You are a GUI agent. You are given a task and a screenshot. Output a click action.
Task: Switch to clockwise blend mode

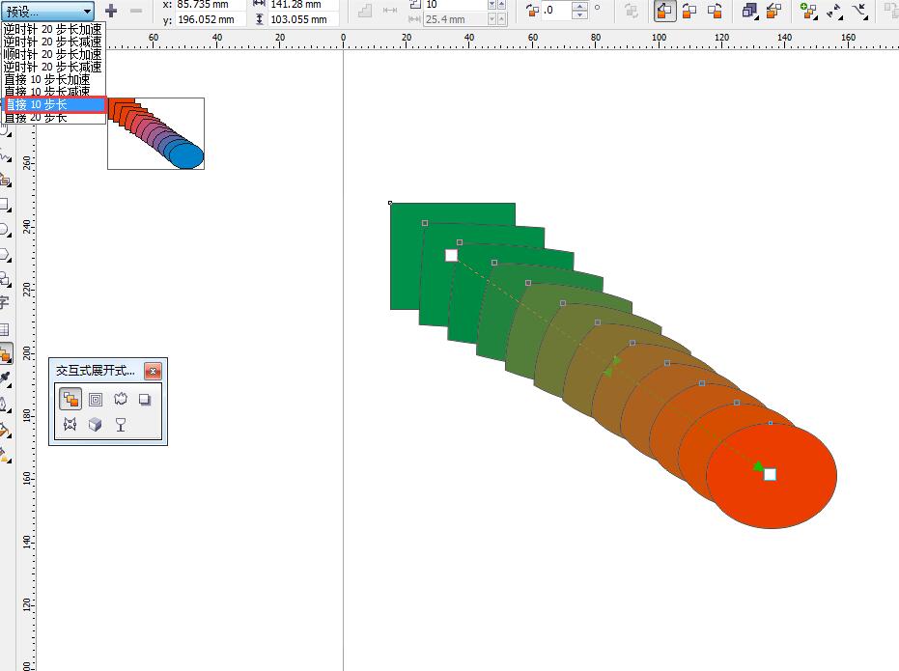point(689,11)
